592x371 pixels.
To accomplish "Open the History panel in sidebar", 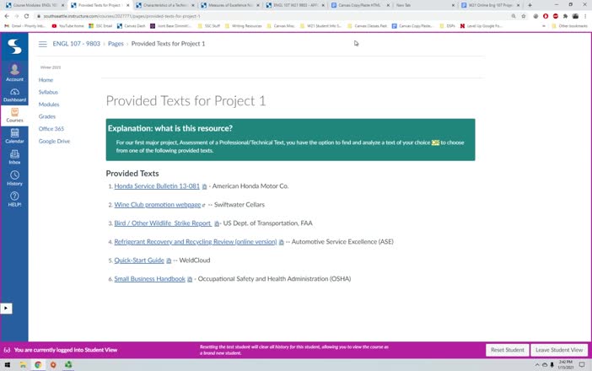I will pyautogui.click(x=14, y=178).
